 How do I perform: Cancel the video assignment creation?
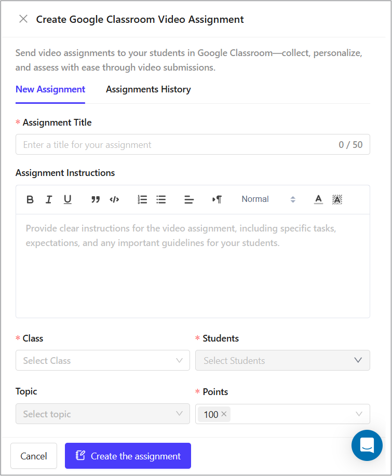click(33, 456)
